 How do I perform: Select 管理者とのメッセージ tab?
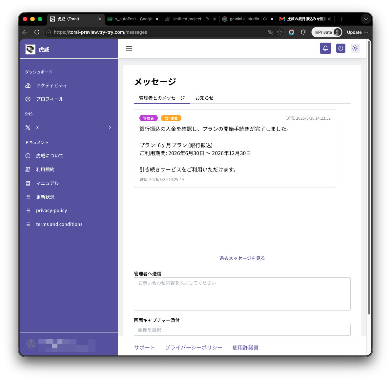point(162,98)
